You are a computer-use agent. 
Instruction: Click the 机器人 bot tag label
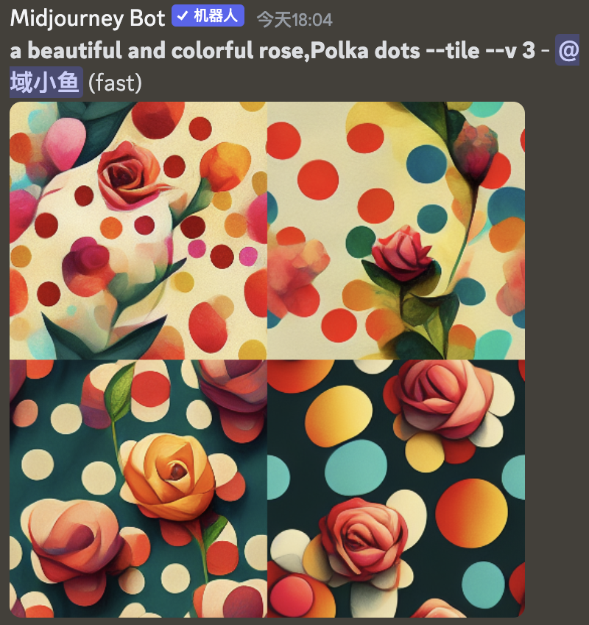(x=216, y=16)
